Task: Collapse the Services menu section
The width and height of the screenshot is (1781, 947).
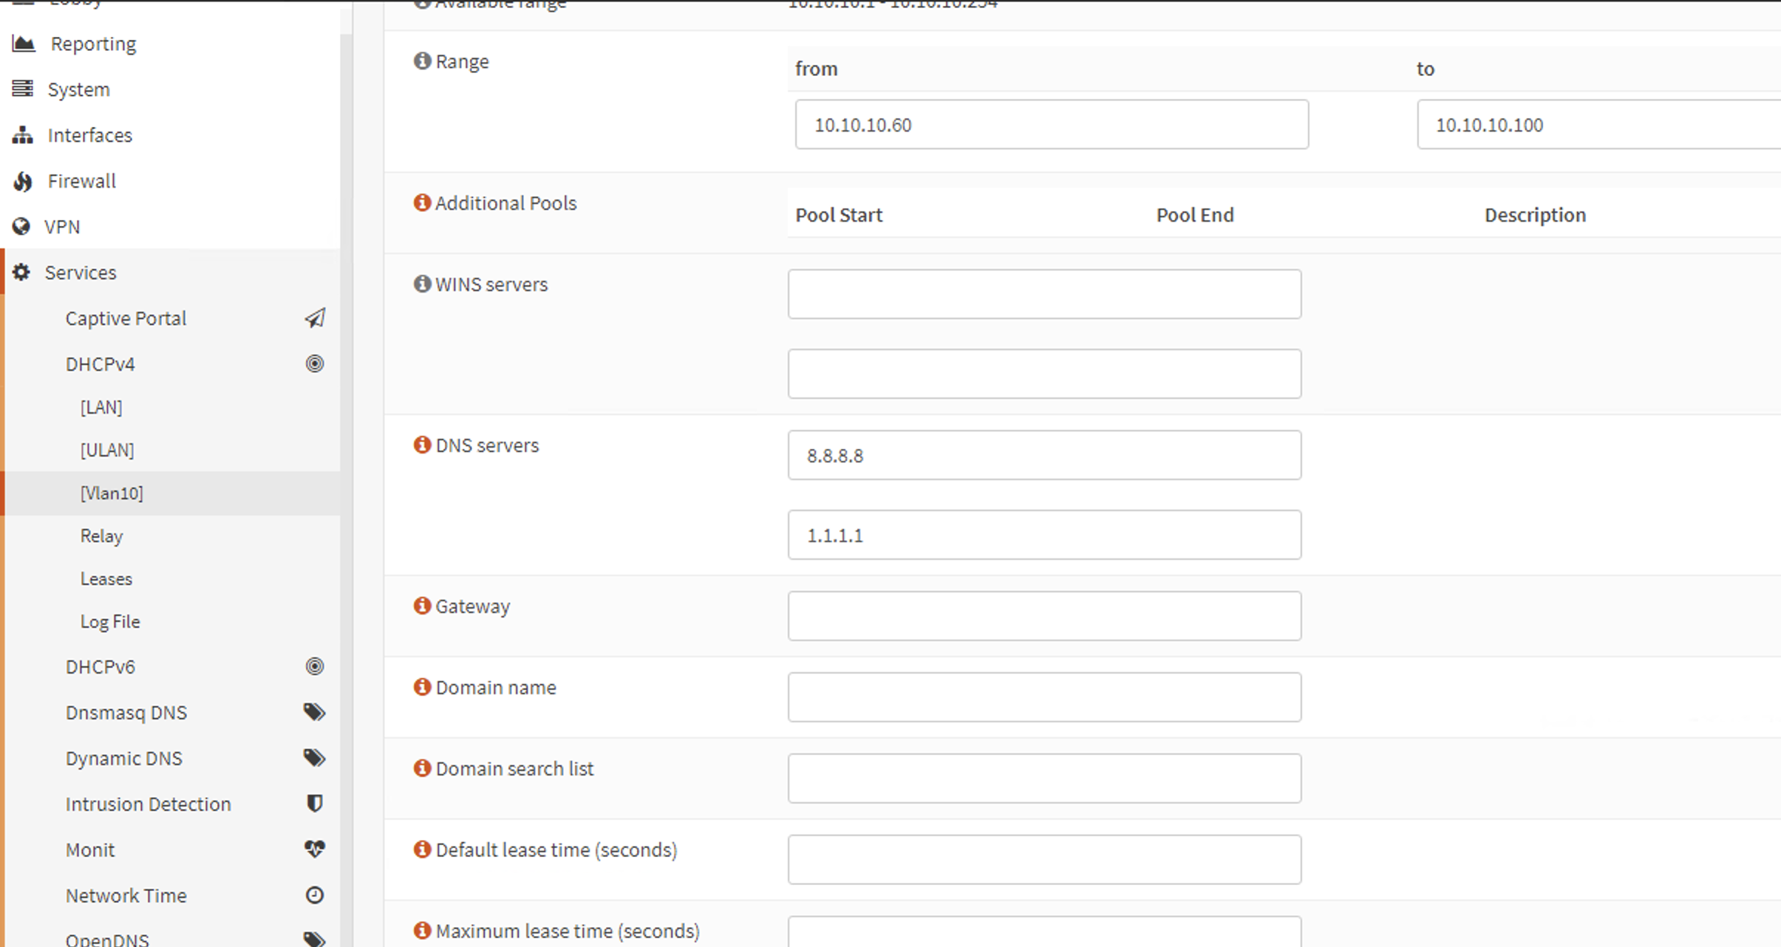Action: click(80, 273)
